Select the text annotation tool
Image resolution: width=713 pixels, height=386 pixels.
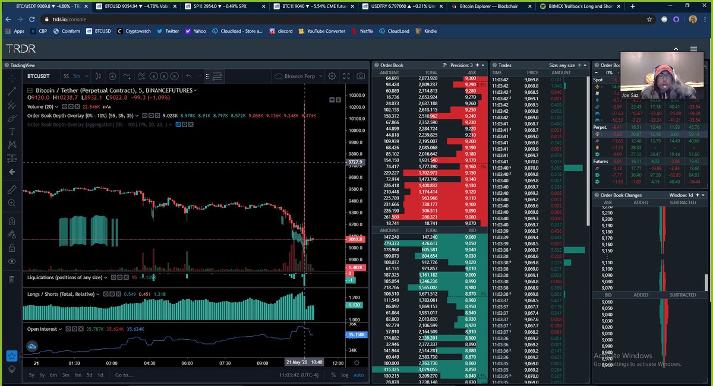[x=11, y=131]
